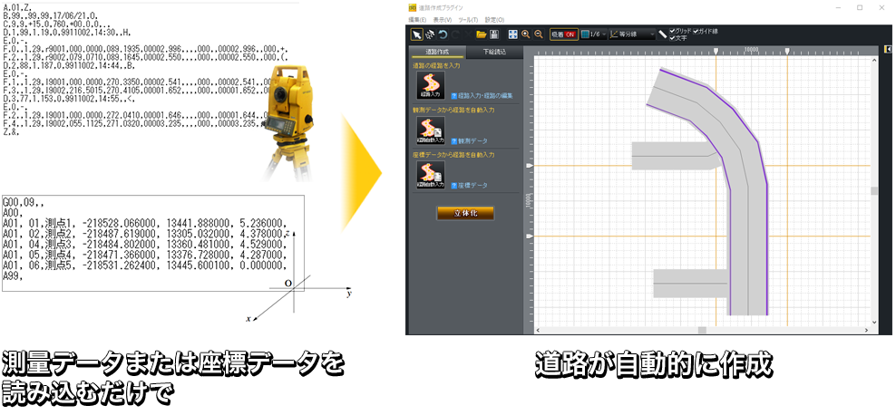Click the panel collapse arrow at right edge
This screenshot has height=415, width=896.
(x=888, y=49)
